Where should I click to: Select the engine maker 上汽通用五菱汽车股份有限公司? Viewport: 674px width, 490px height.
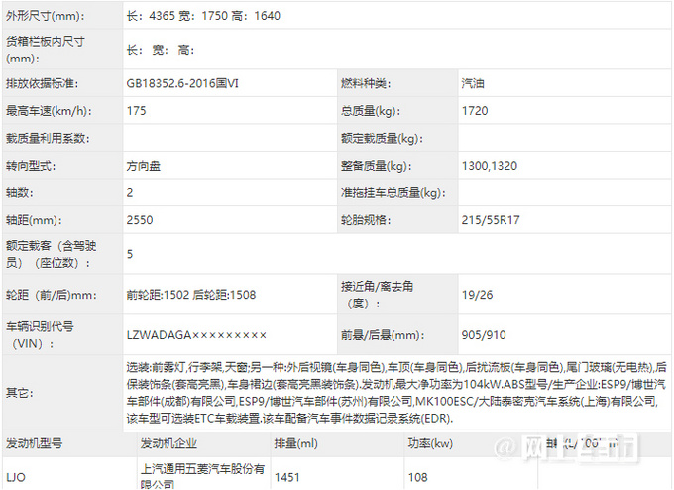pos(202,477)
